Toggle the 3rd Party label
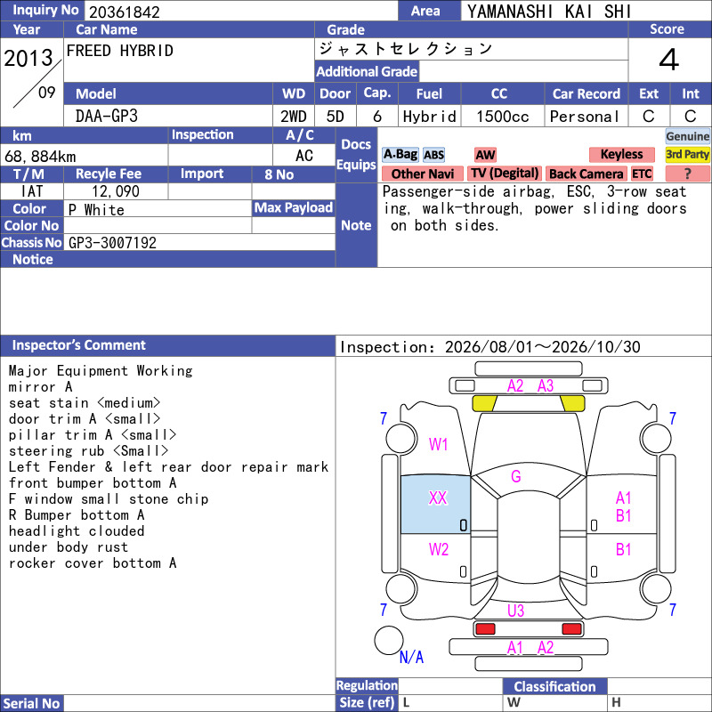Viewport: 712px width, 712px height. tap(687, 154)
